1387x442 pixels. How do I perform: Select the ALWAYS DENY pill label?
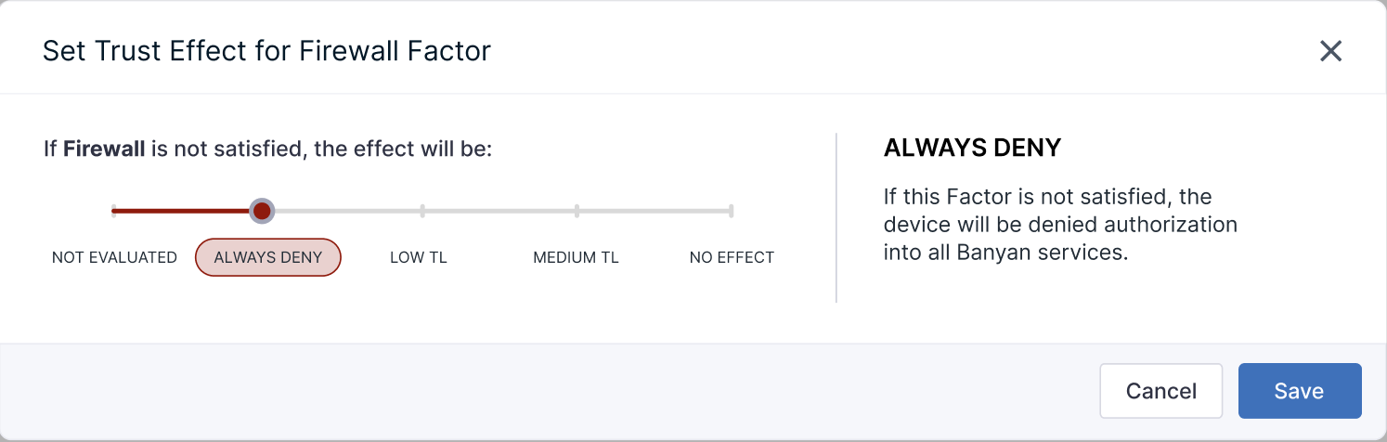click(x=268, y=257)
